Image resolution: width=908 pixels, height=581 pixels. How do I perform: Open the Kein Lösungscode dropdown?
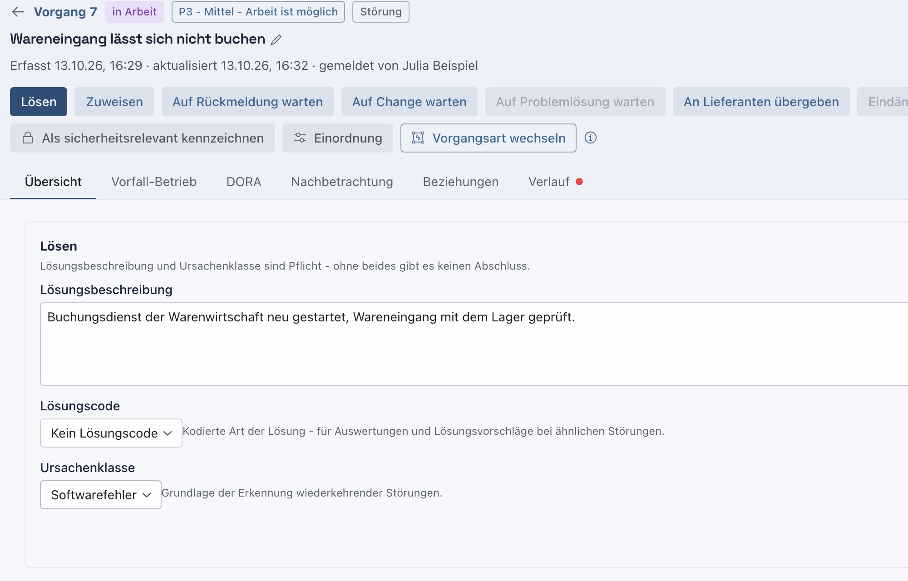(x=111, y=433)
